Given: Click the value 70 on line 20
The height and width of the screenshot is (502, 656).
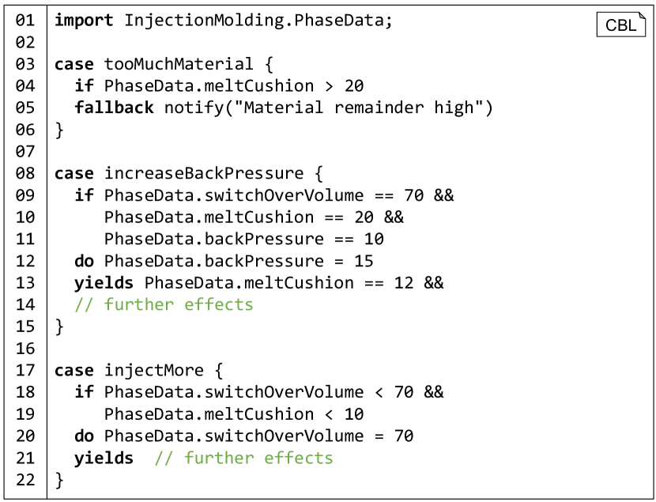Looking at the screenshot, I should (404, 436).
